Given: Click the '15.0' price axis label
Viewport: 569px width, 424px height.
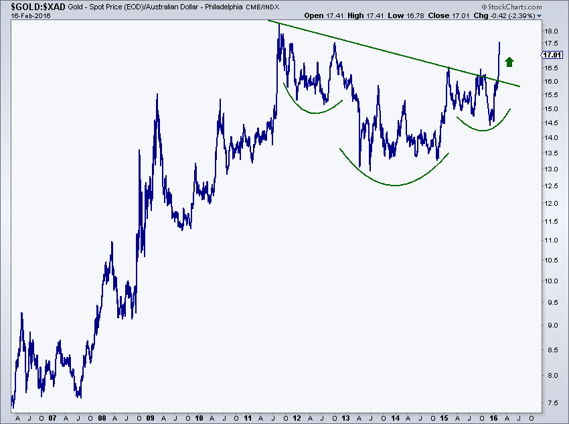Looking at the screenshot, I should click(551, 109).
